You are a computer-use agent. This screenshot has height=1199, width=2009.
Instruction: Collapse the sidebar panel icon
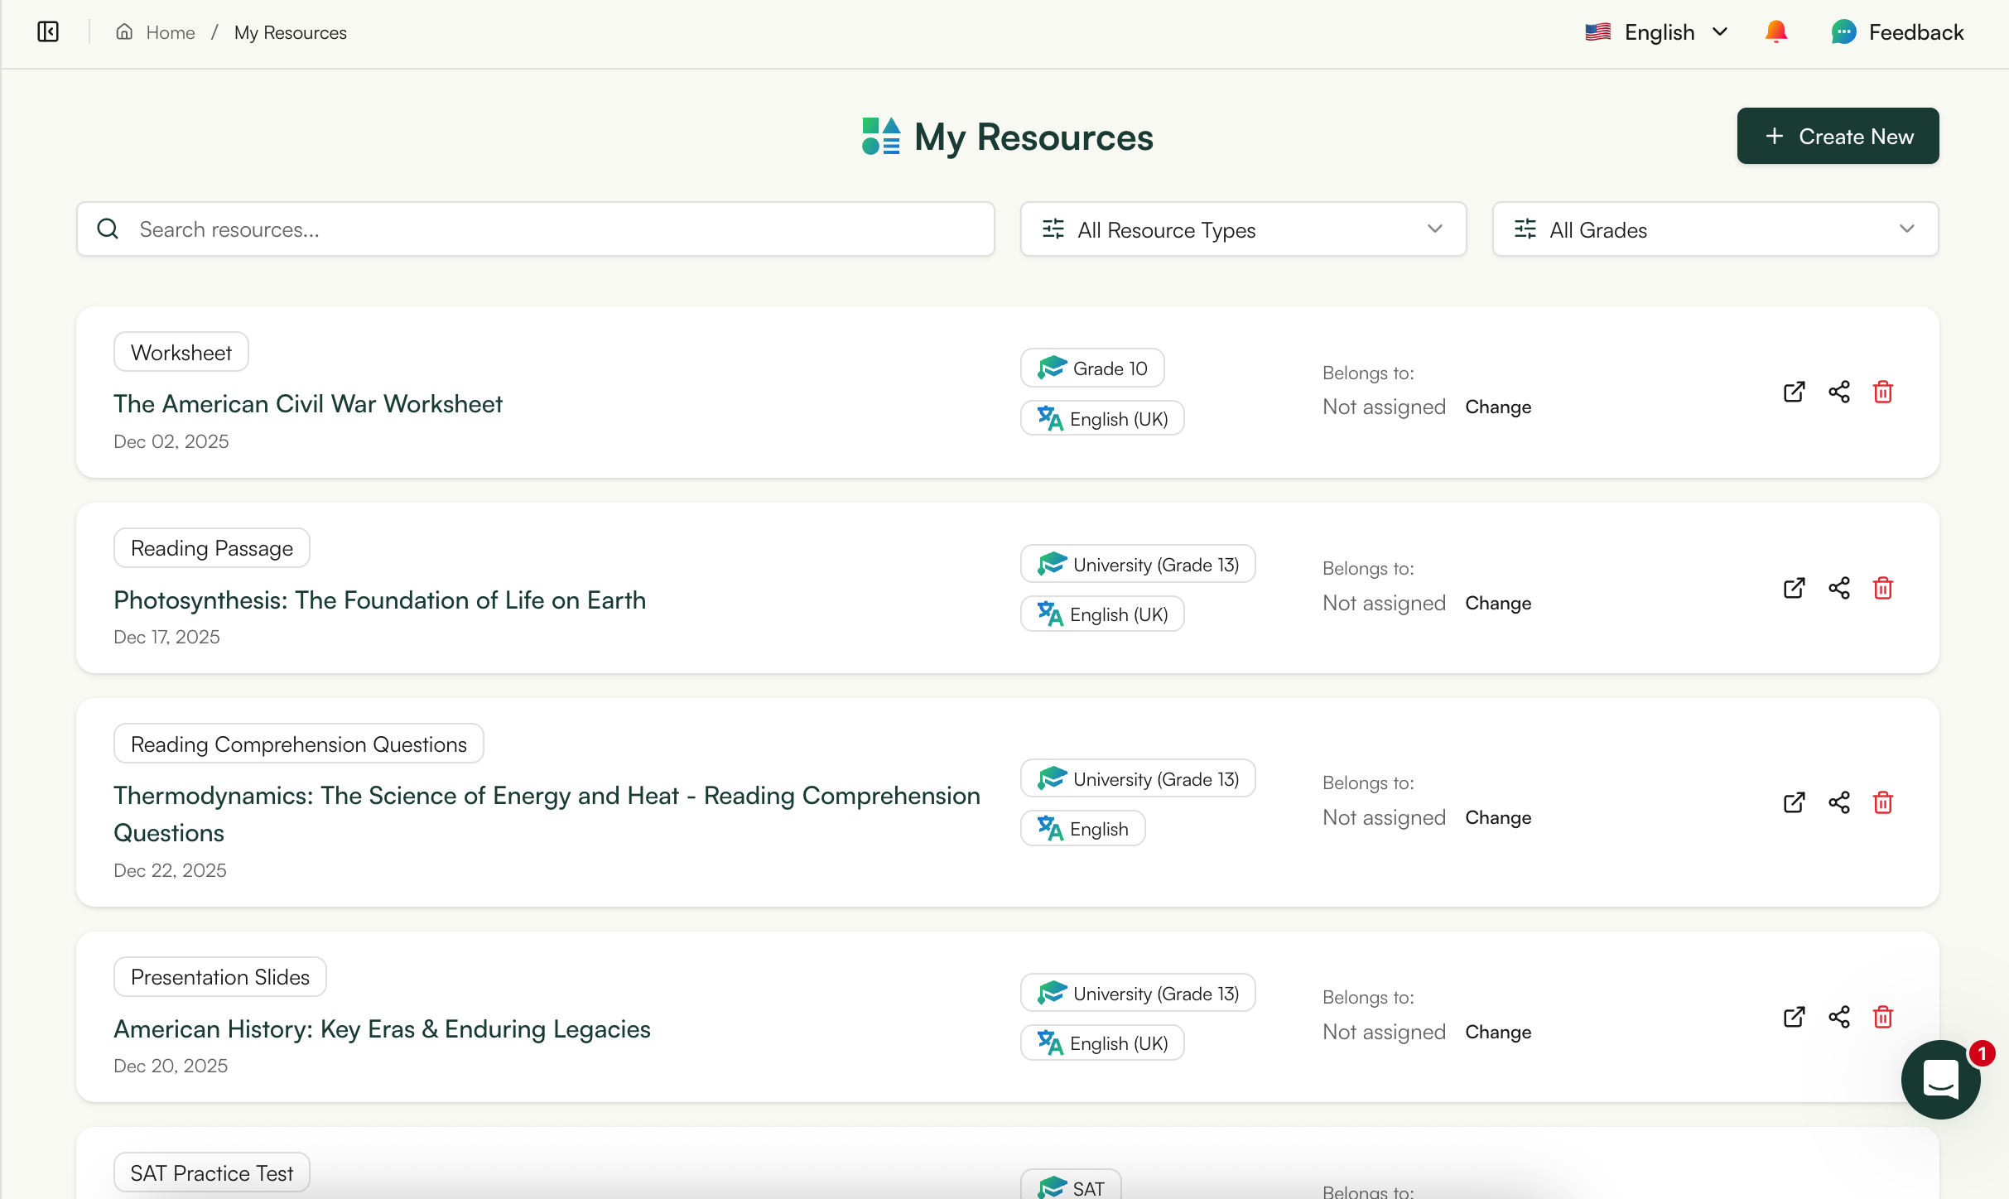(48, 32)
